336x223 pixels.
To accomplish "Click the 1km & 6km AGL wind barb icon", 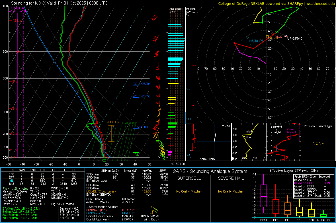I will pos(155,210).
